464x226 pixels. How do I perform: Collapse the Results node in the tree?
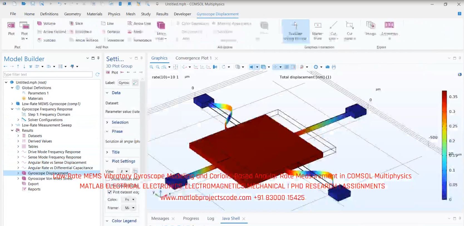pos(12,131)
